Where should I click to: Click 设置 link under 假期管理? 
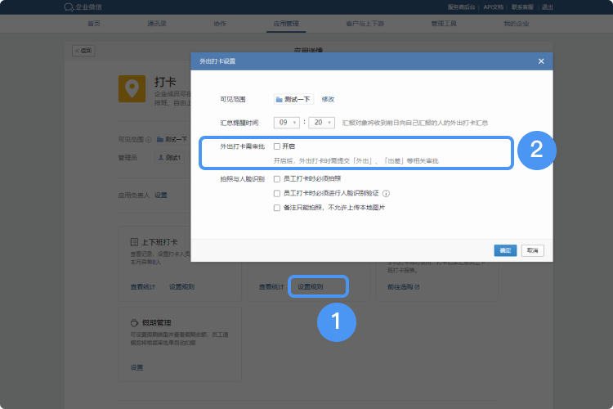(x=136, y=367)
